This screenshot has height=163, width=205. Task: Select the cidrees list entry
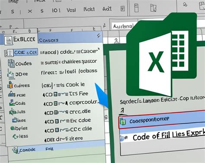pos(22,86)
